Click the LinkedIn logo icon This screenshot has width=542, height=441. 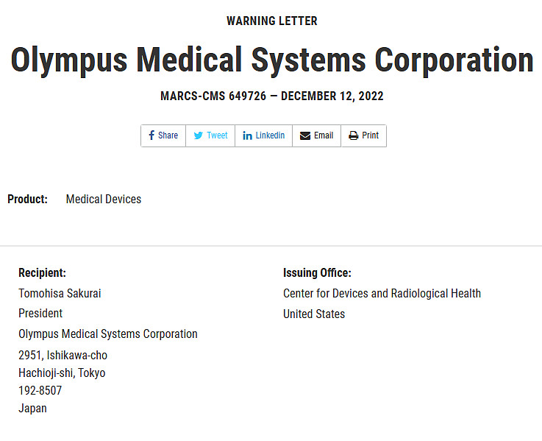[248, 135]
